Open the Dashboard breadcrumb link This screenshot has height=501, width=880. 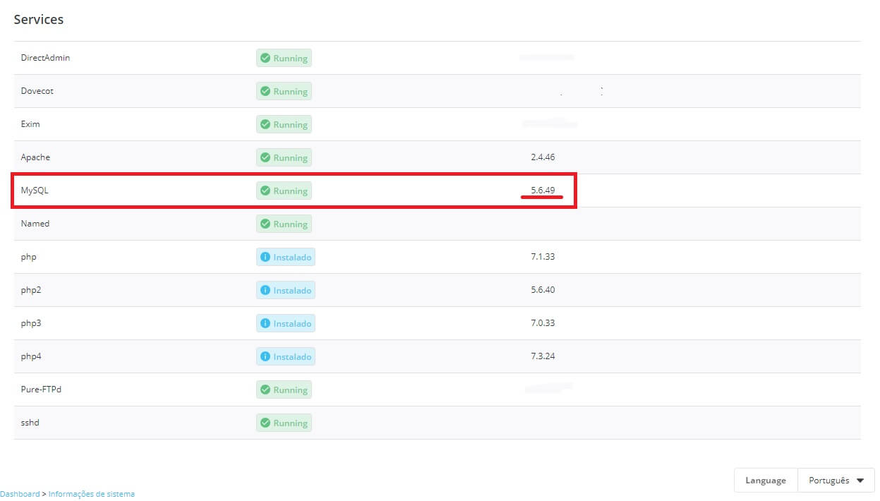pos(20,494)
